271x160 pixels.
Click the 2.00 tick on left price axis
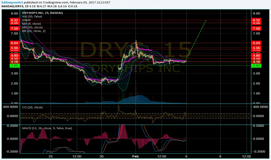click(x=15, y=83)
